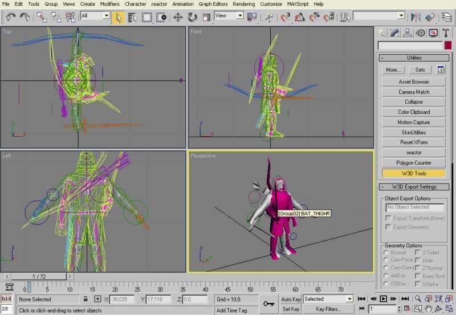Open the Layer Manager icon
The image size is (456, 315).
447,17
